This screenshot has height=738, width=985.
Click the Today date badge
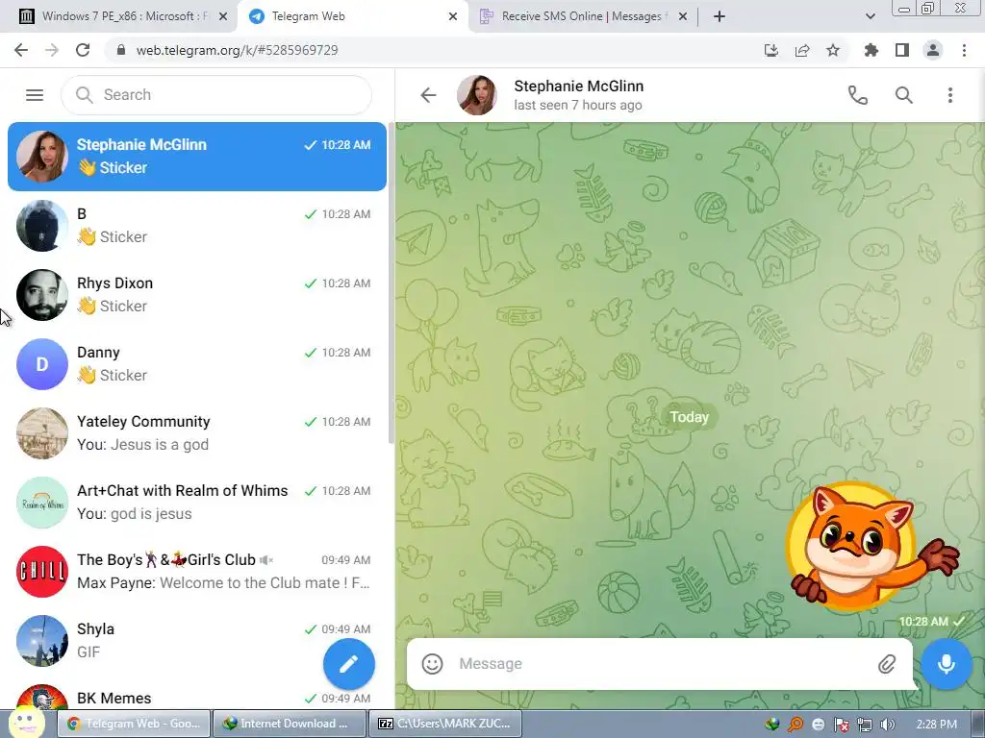pos(689,417)
